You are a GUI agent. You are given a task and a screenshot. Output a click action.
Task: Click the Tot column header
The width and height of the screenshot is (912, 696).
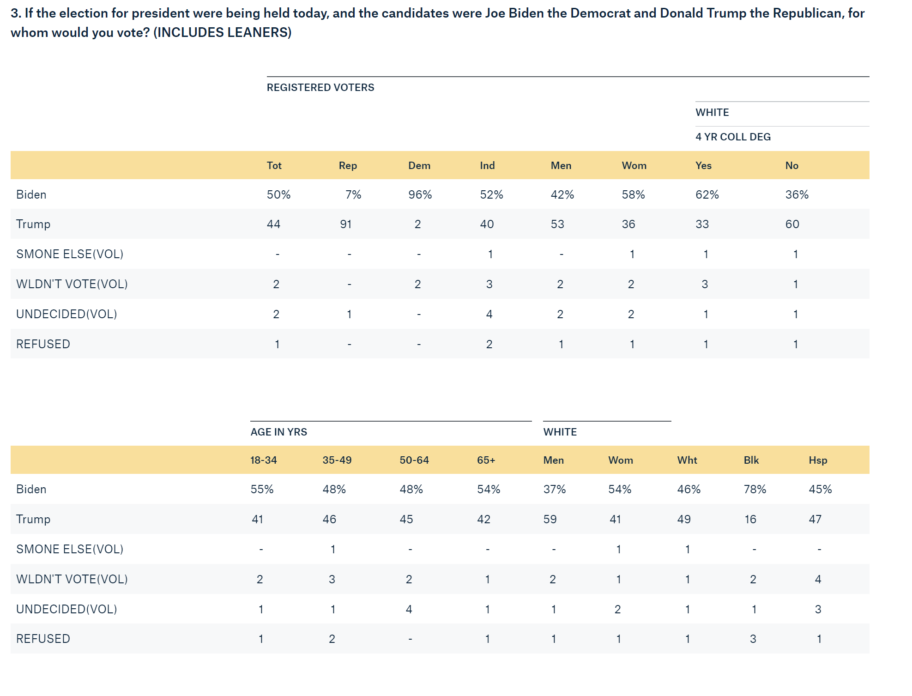pos(274,165)
